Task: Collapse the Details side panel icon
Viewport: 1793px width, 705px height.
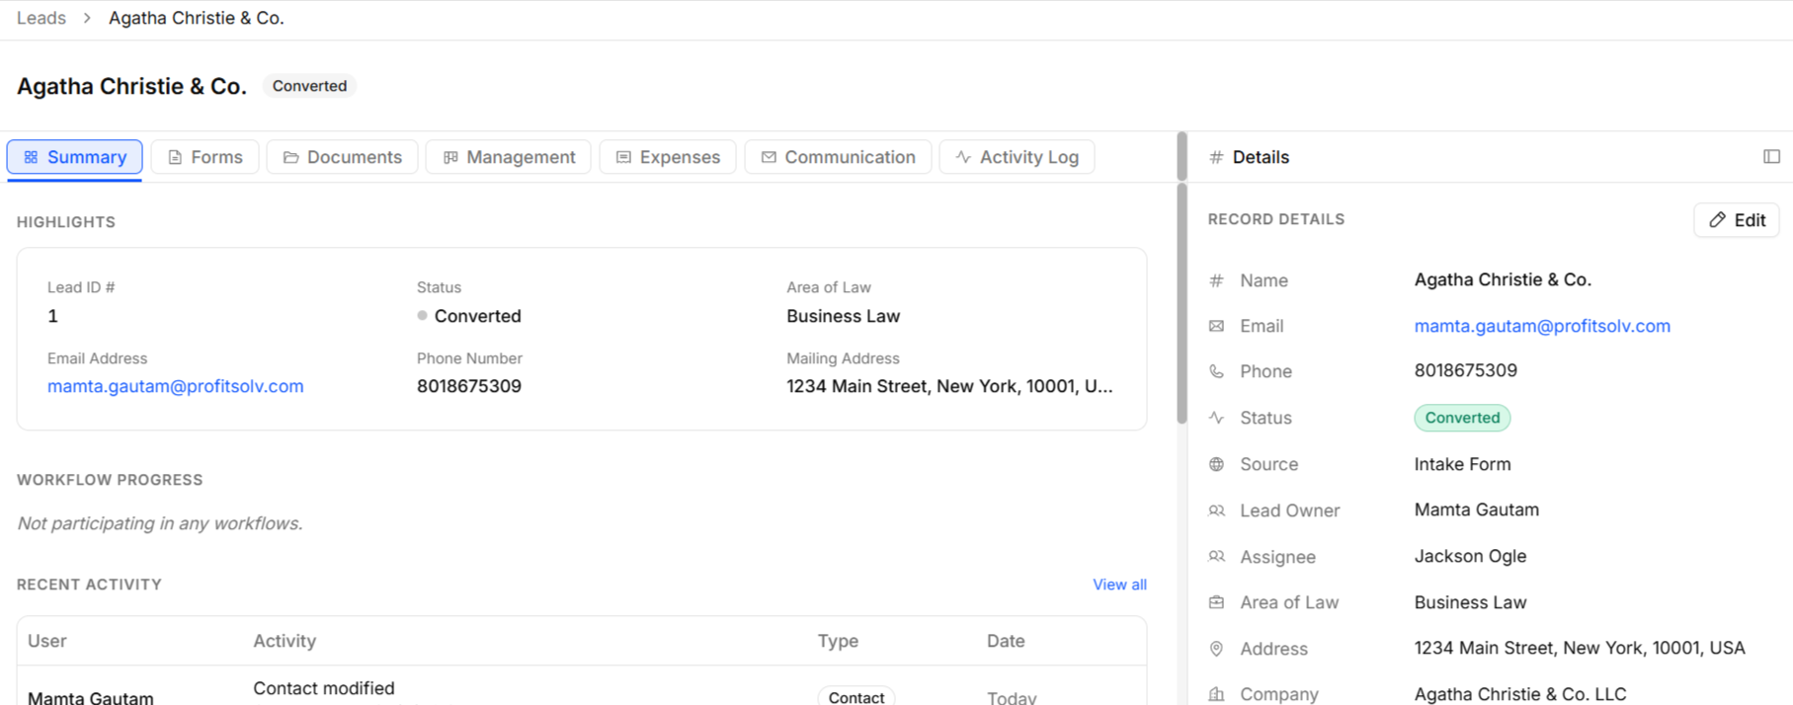Action: pyautogui.click(x=1771, y=157)
